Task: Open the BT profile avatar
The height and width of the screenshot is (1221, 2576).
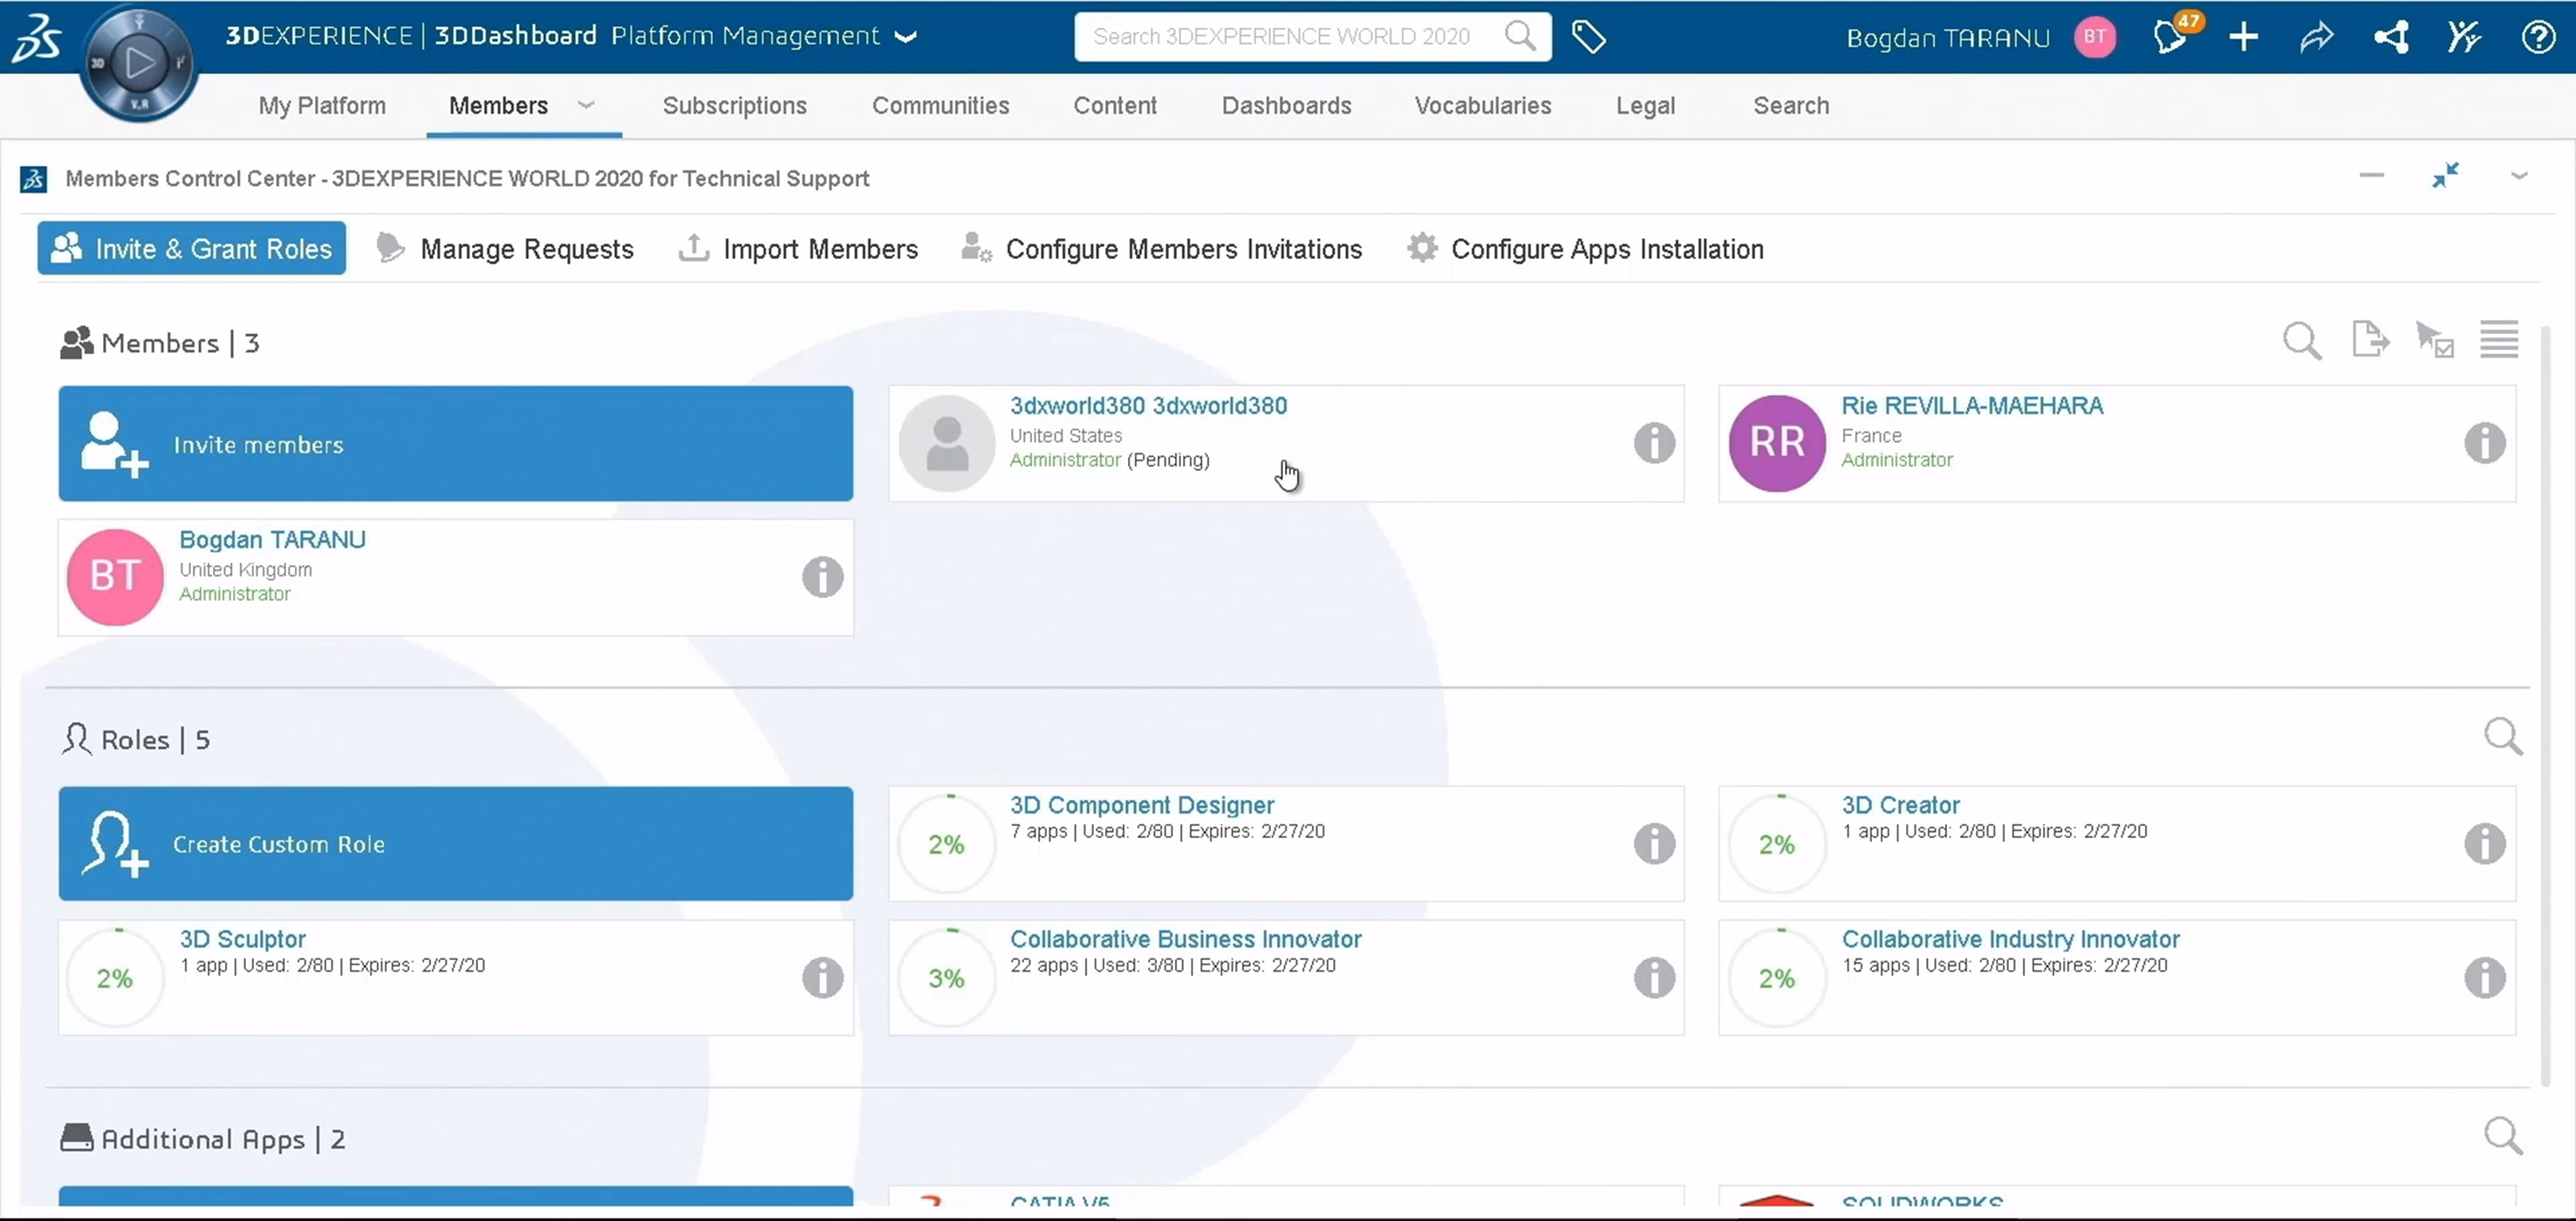Action: tap(2094, 37)
